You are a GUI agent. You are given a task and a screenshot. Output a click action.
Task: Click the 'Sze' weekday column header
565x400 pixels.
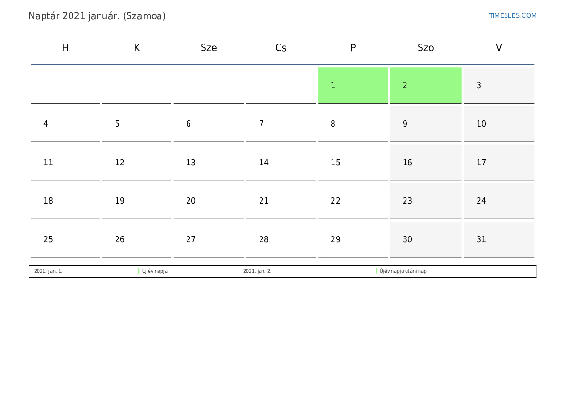[x=208, y=48]
